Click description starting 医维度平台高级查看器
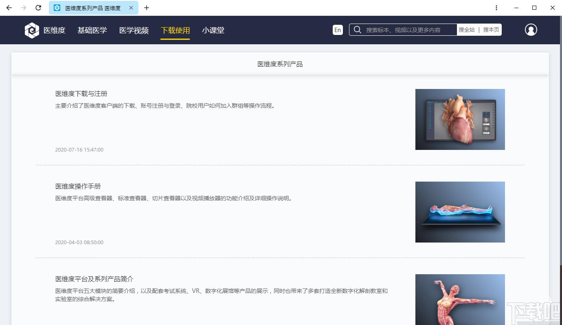Image resolution: width=562 pixels, height=325 pixels. tap(174, 198)
